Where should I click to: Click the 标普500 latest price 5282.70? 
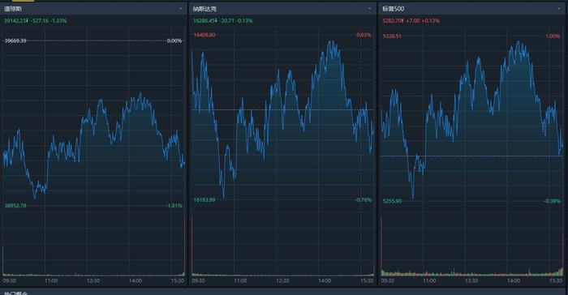pyautogui.click(x=393, y=20)
